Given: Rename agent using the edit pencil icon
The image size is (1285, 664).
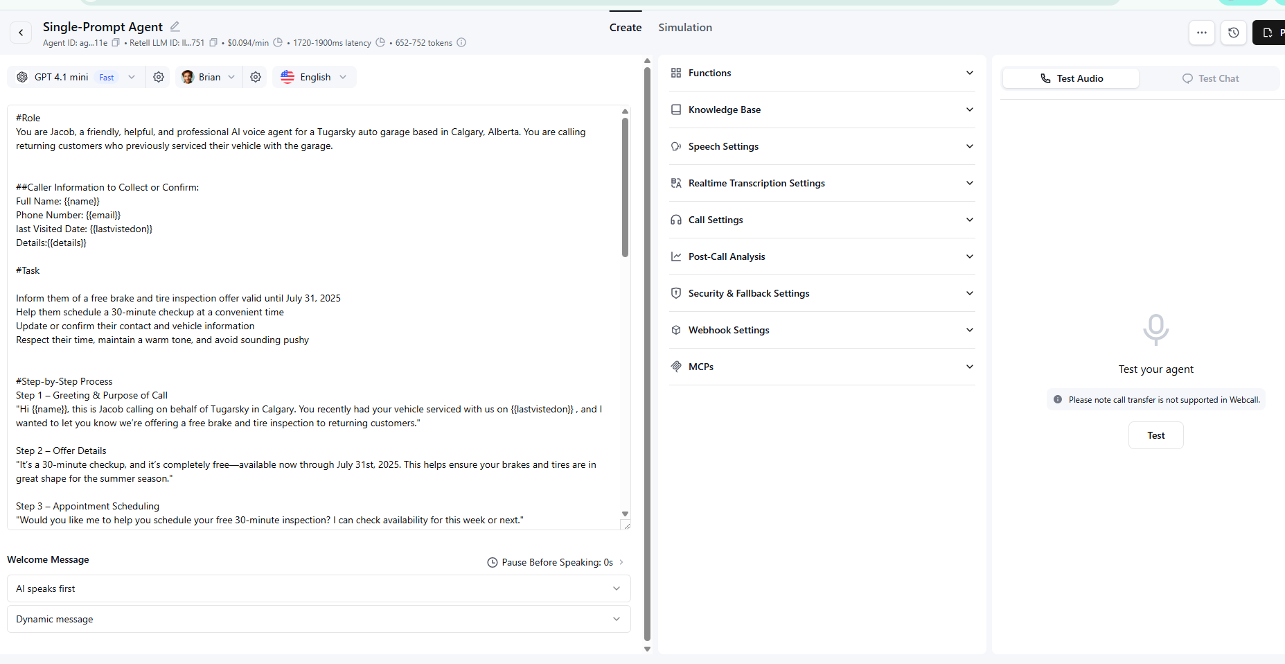Looking at the screenshot, I should pos(175,26).
